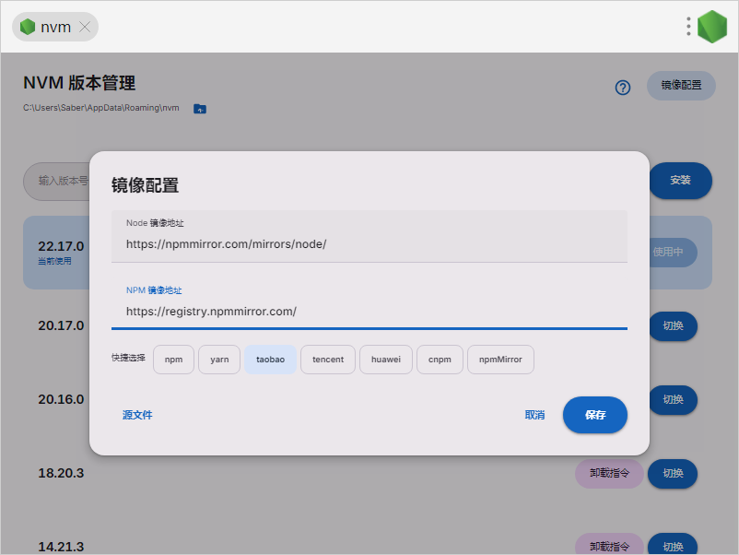Click the nvm green hexagon tab icon
The image size is (739, 555).
pos(28,27)
